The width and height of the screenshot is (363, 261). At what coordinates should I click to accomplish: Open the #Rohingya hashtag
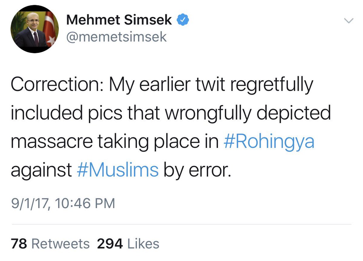[x=269, y=142]
